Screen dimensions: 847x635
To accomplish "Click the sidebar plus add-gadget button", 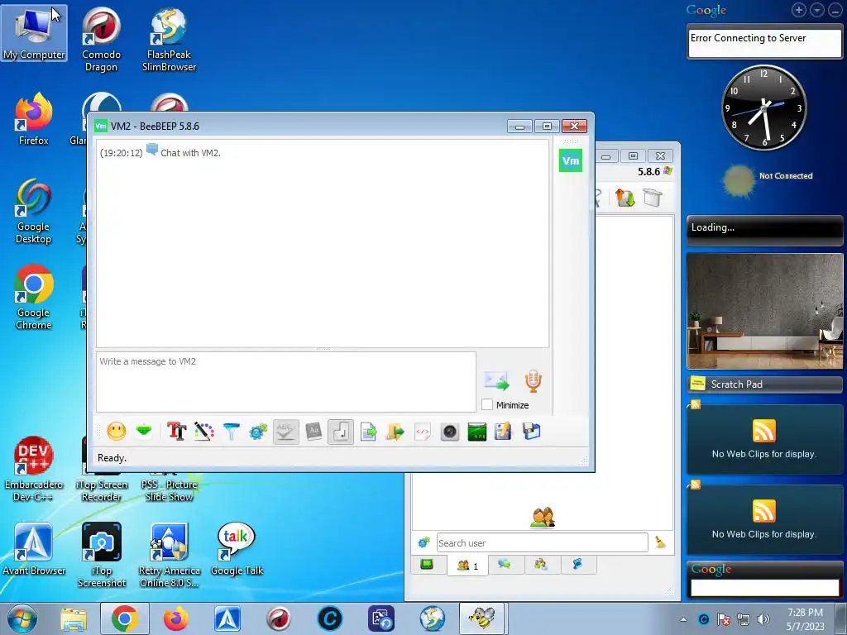I will (x=799, y=10).
